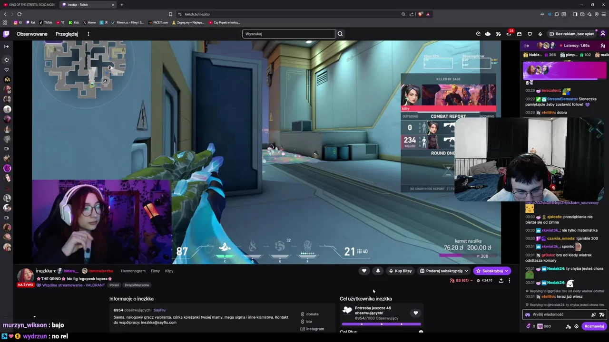Screen dimensions: 609x342
Task: Switch to Klipy channel tab
Action: tap(169, 271)
